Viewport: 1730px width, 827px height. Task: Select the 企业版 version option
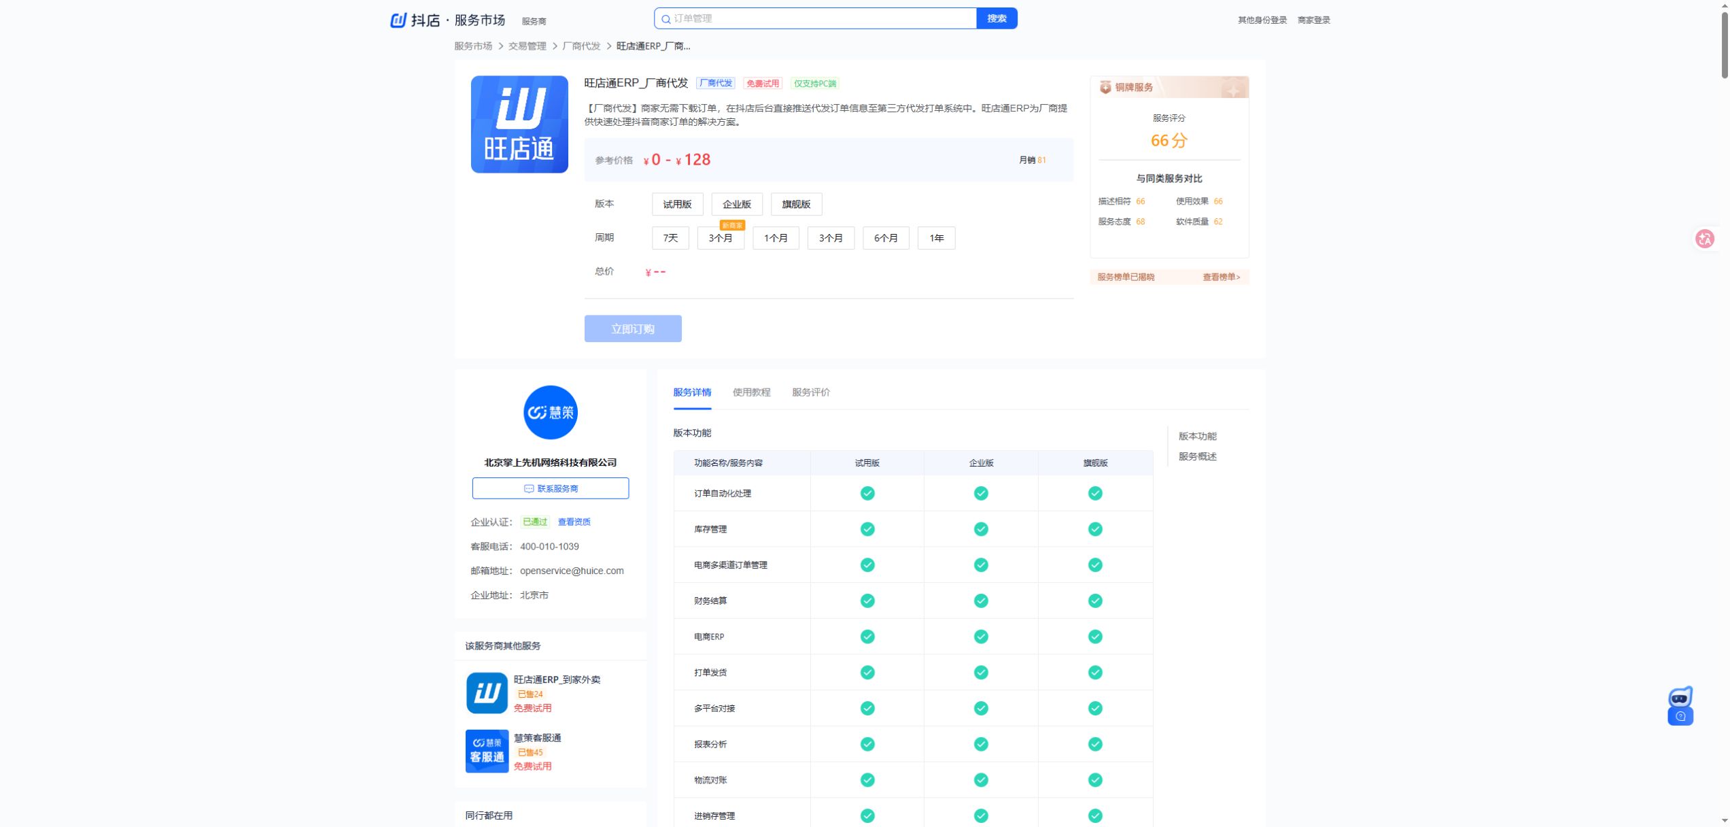pos(736,204)
